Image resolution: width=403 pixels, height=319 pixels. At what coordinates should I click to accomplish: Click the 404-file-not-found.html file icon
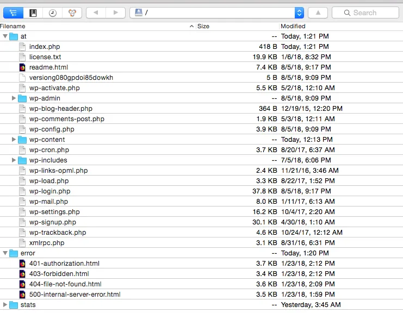(22, 284)
